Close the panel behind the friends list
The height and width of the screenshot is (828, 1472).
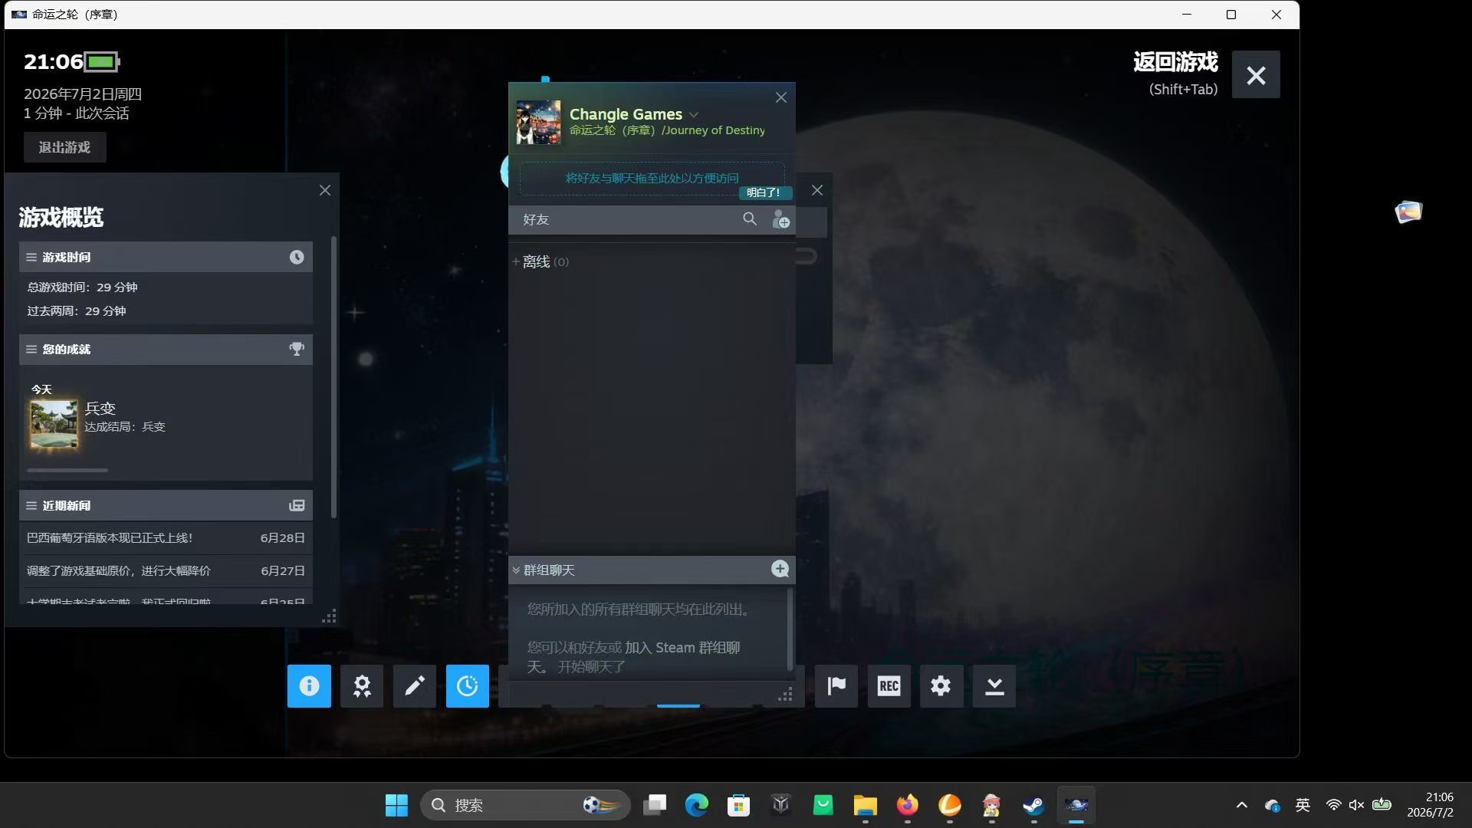pyautogui.click(x=817, y=190)
